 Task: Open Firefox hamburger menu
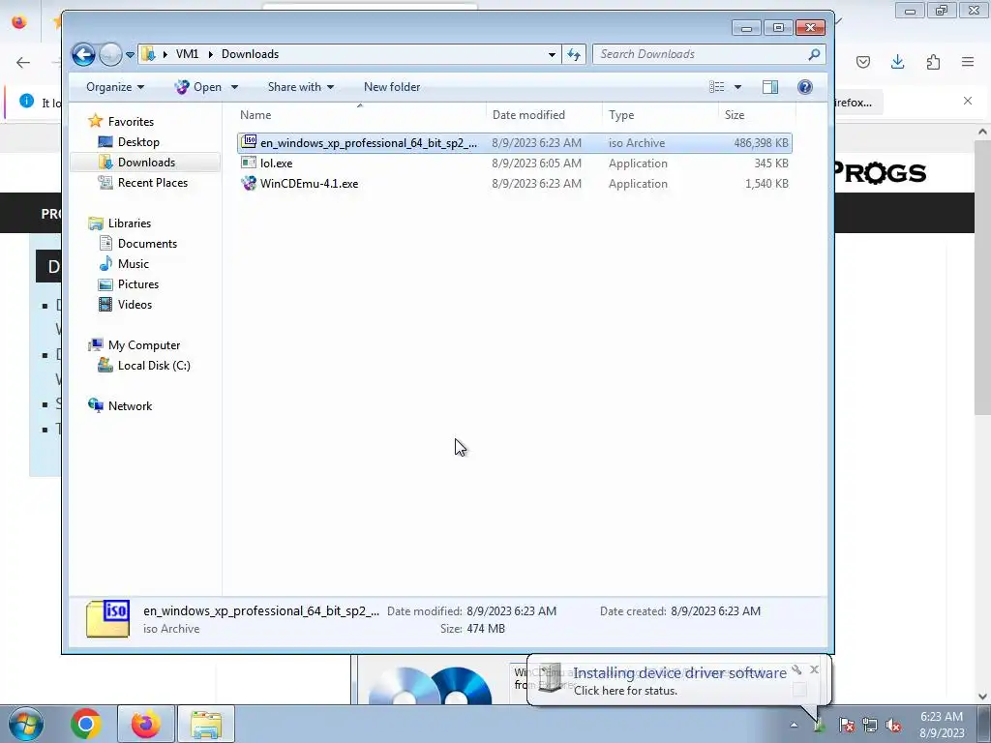point(968,62)
